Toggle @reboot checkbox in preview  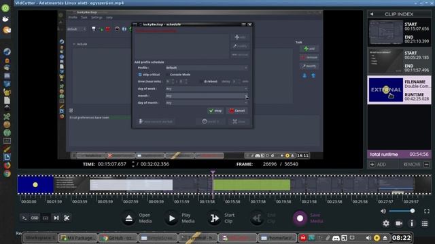tap(202, 81)
